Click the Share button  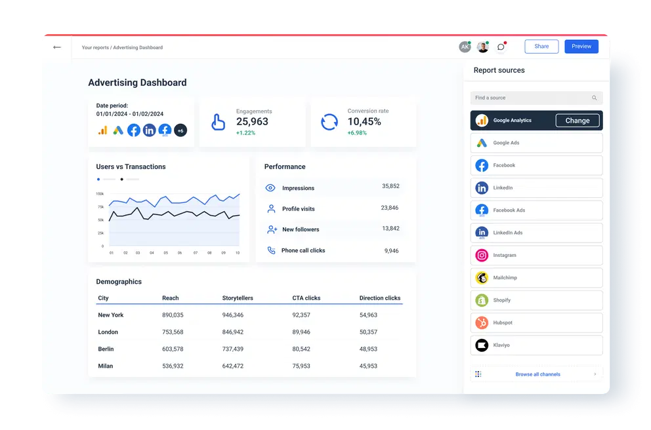541,46
